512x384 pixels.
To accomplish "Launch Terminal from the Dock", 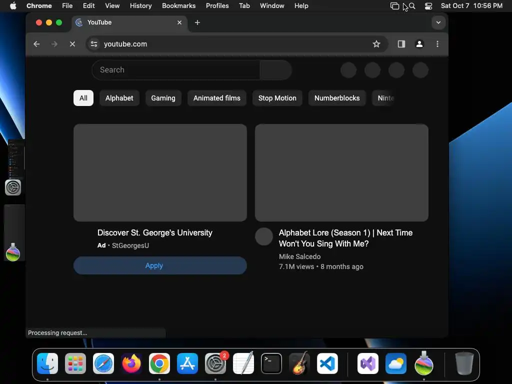I will tap(271, 363).
